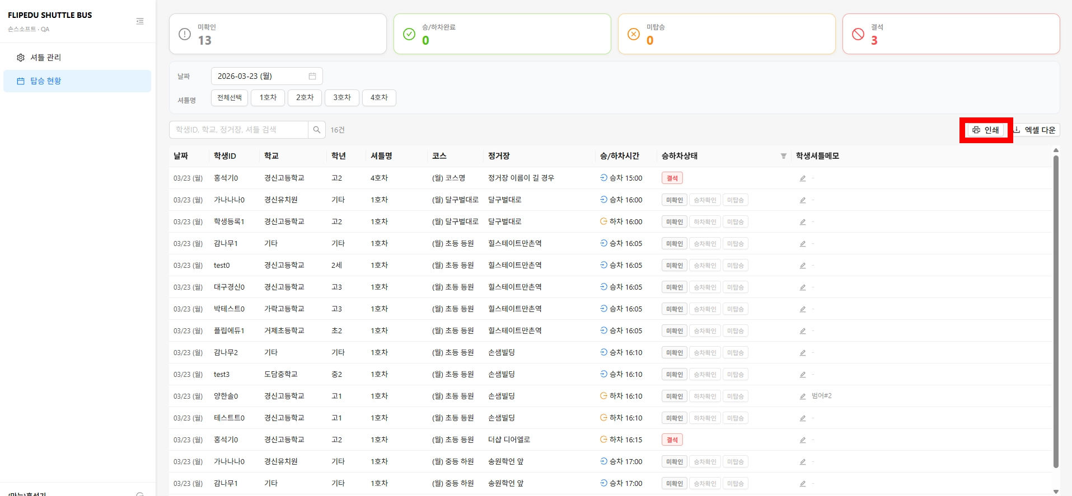Collapse the sidebar with the menu-fold icon
This screenshot has height=496, width=1072.
coord(140,21)
